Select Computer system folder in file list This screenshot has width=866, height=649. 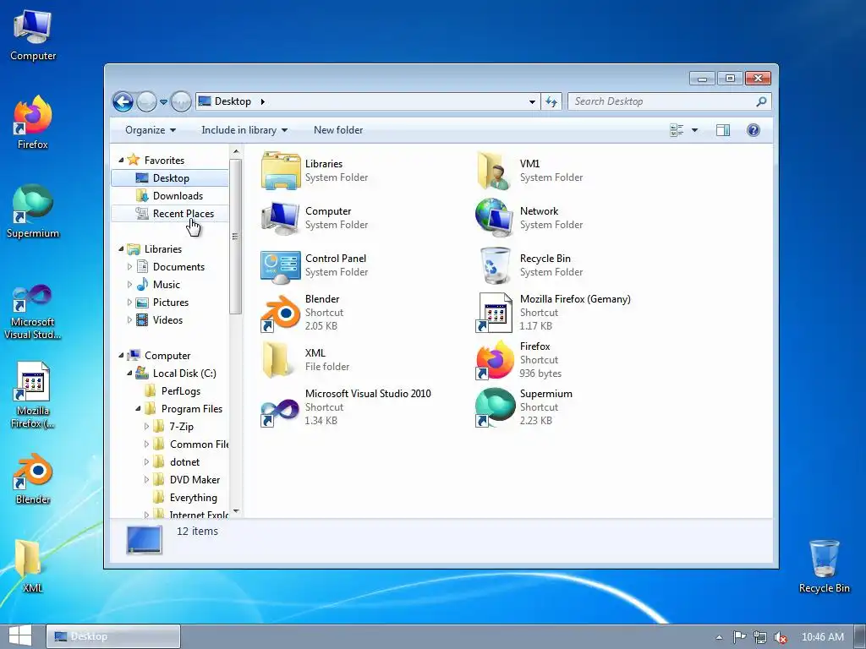[315, 218]
